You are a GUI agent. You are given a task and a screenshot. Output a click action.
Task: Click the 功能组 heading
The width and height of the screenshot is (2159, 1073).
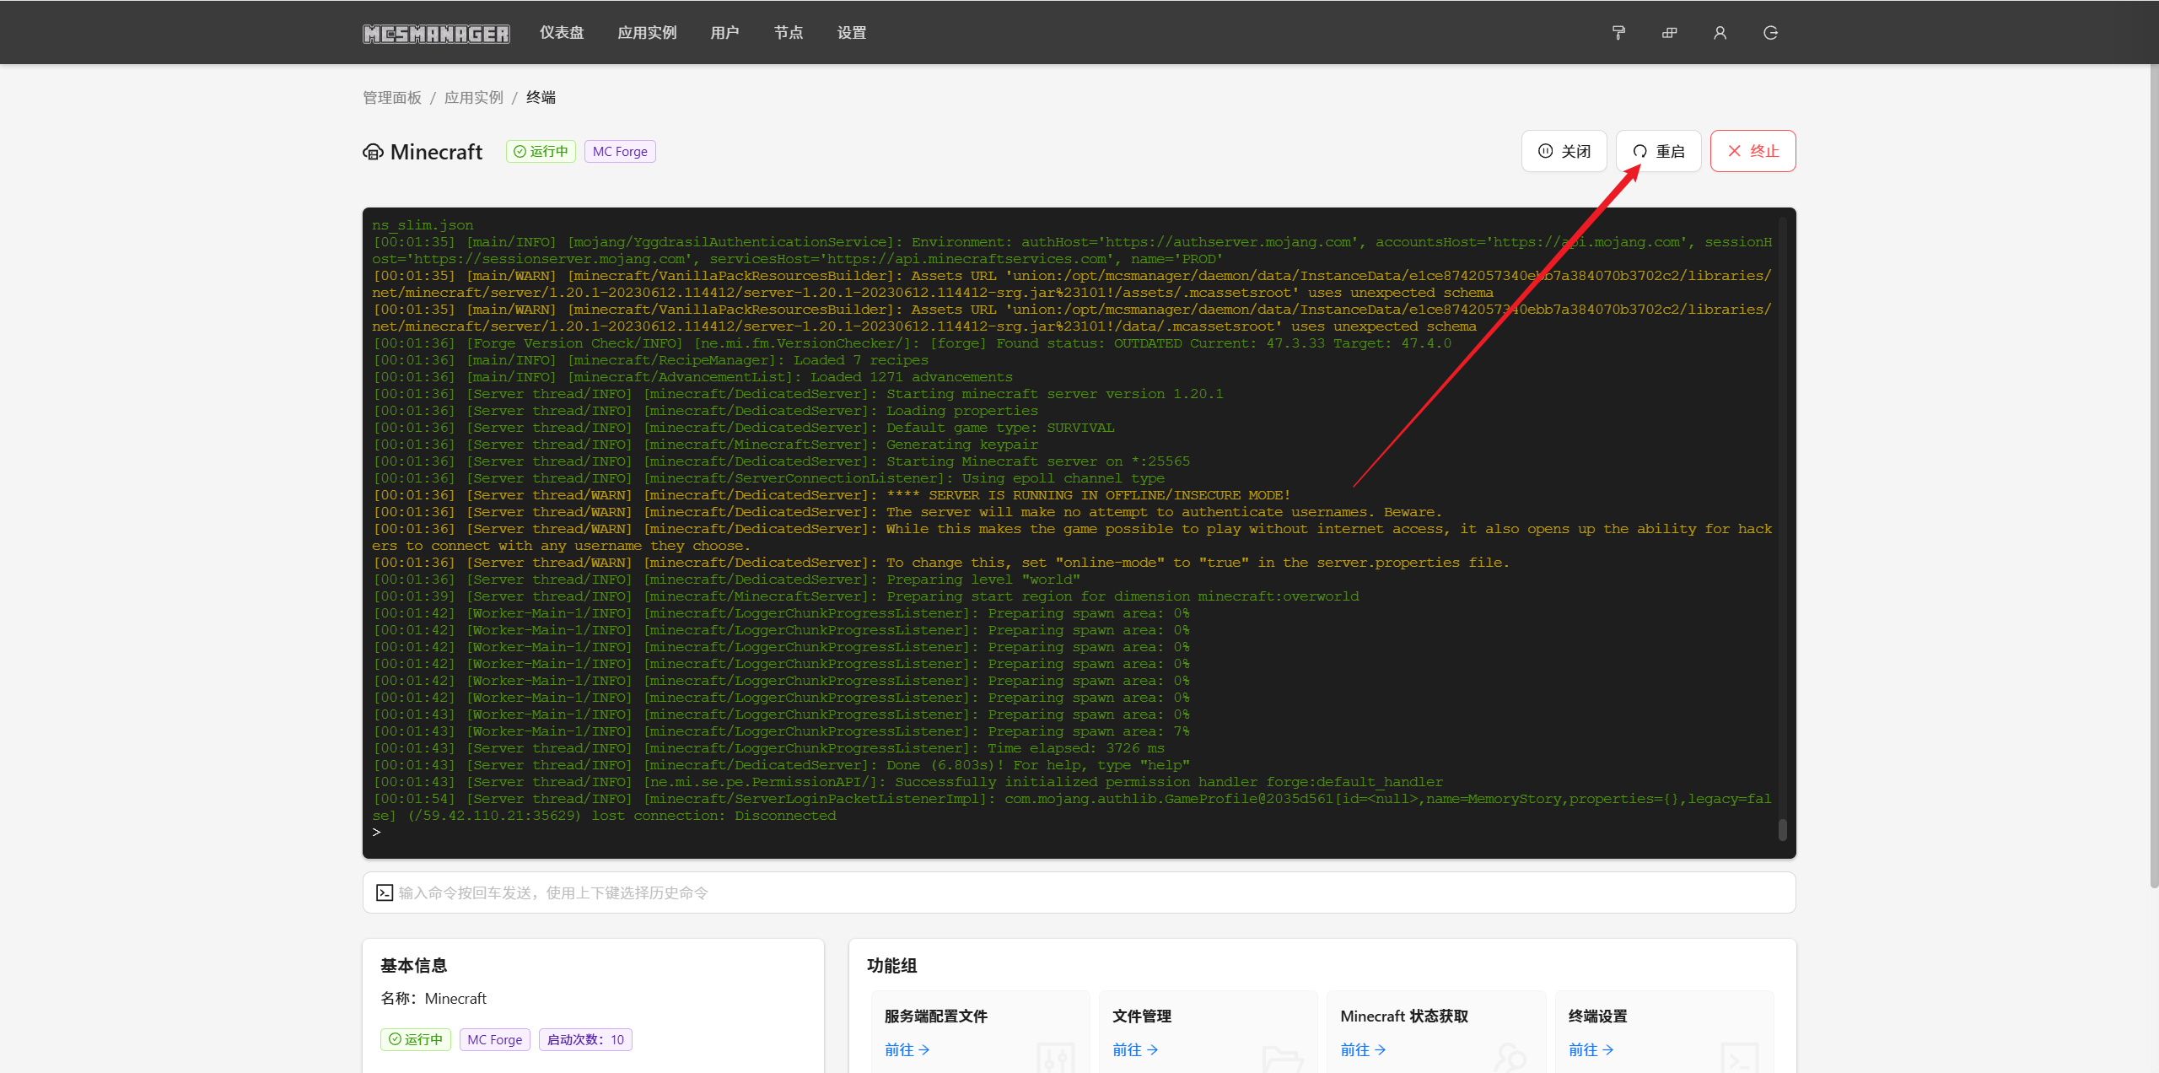(x=891, y=965)
